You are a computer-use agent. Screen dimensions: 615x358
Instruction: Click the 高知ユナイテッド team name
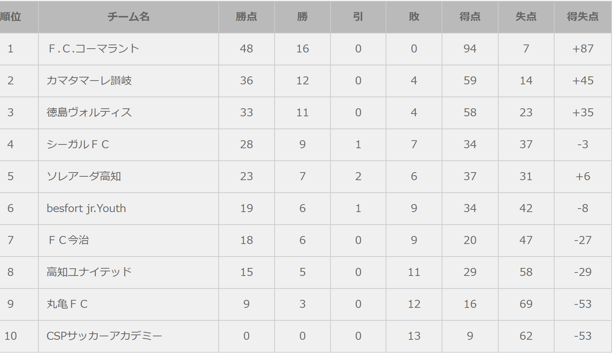pos(89,272)
